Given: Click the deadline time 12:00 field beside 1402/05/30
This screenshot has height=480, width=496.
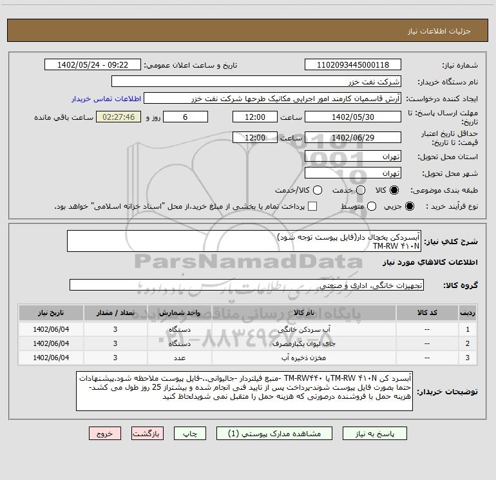Looking at the screenshot, I should tap(255, 117).
